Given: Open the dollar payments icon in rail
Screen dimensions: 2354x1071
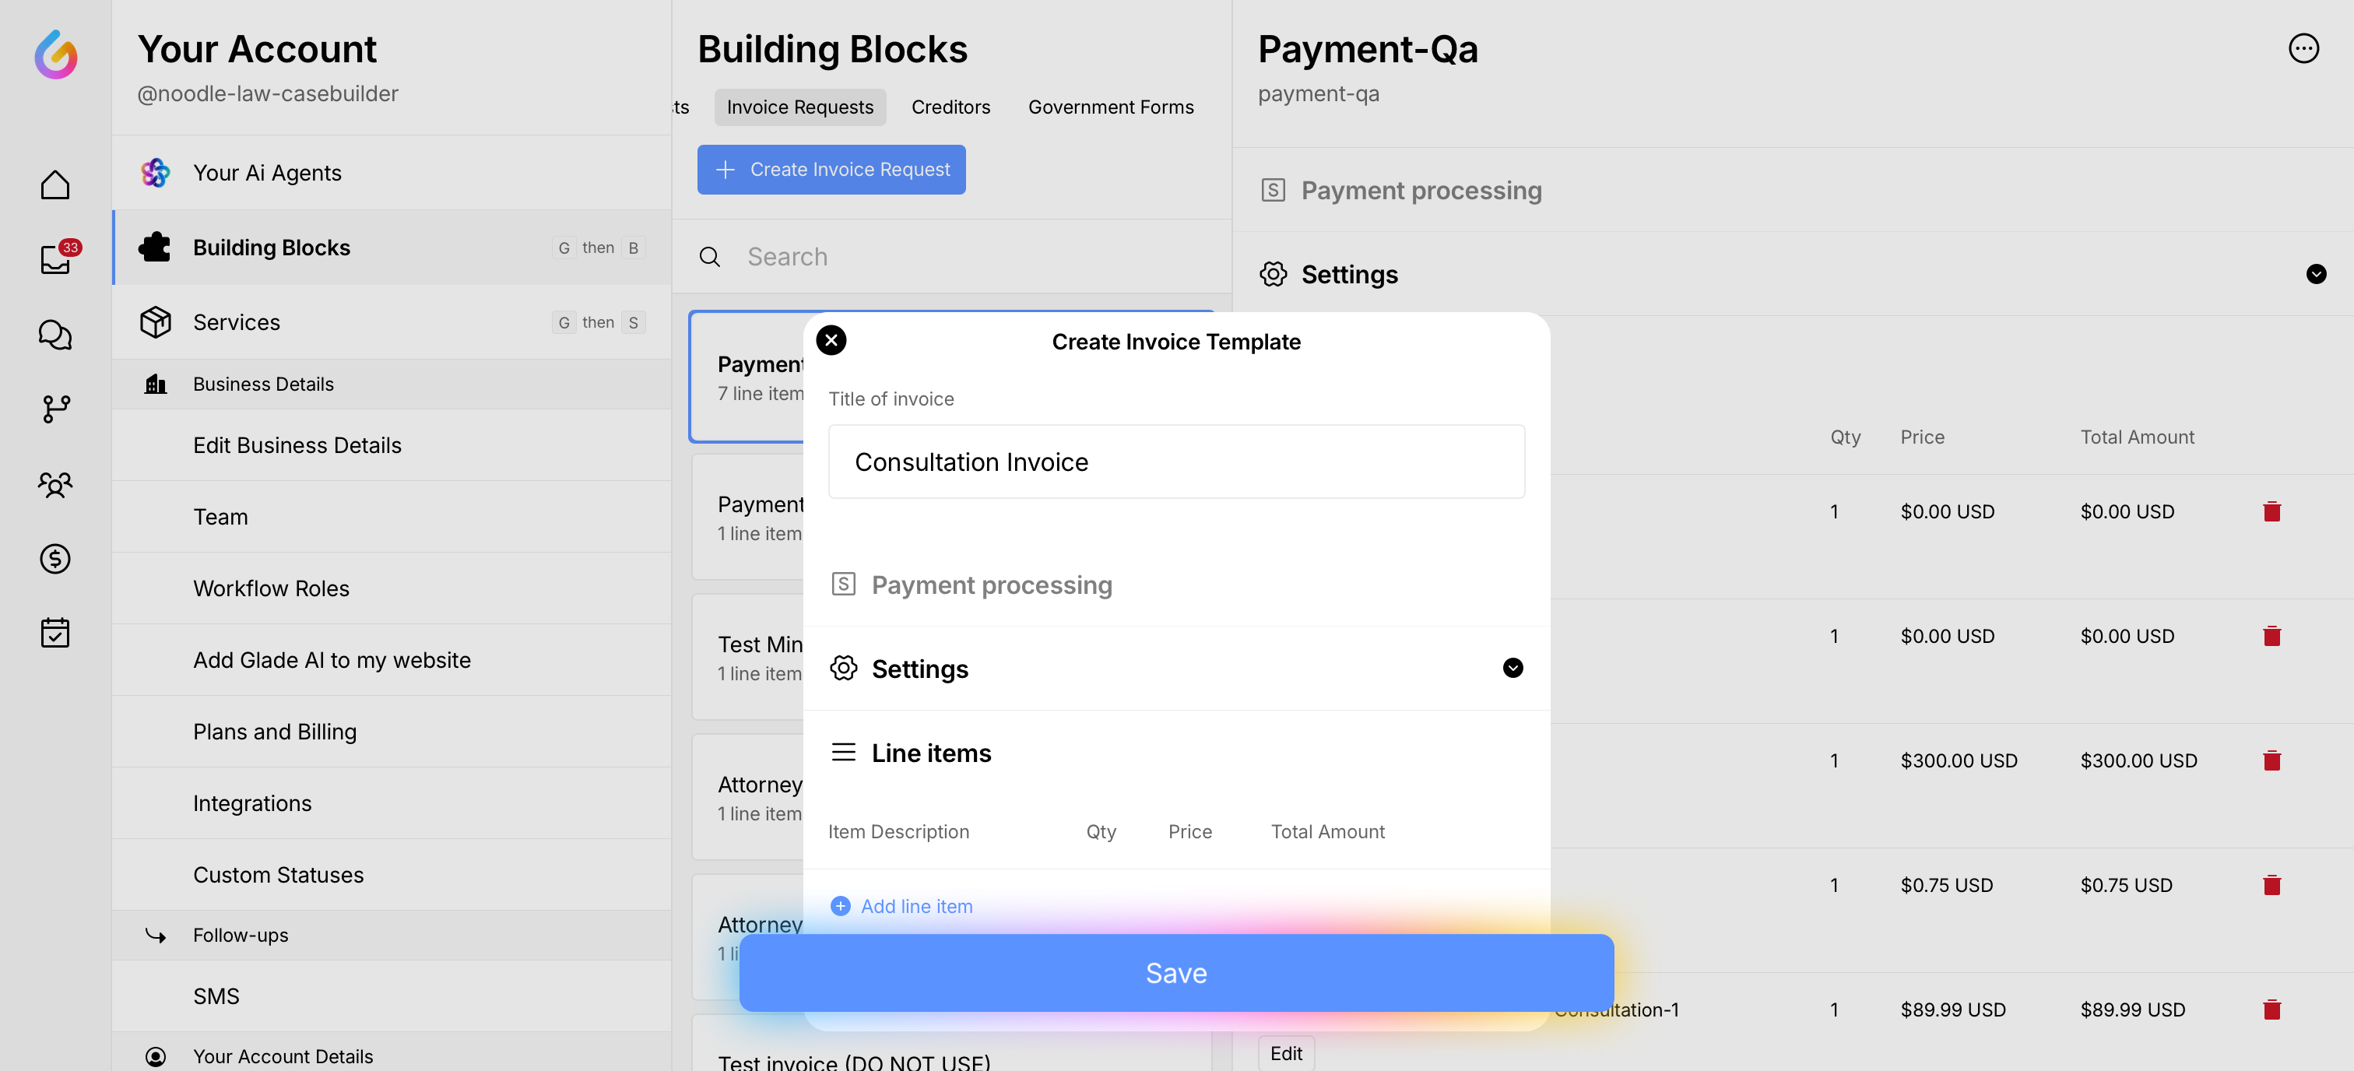Looking at the screenshot, I should click(56, 558).
